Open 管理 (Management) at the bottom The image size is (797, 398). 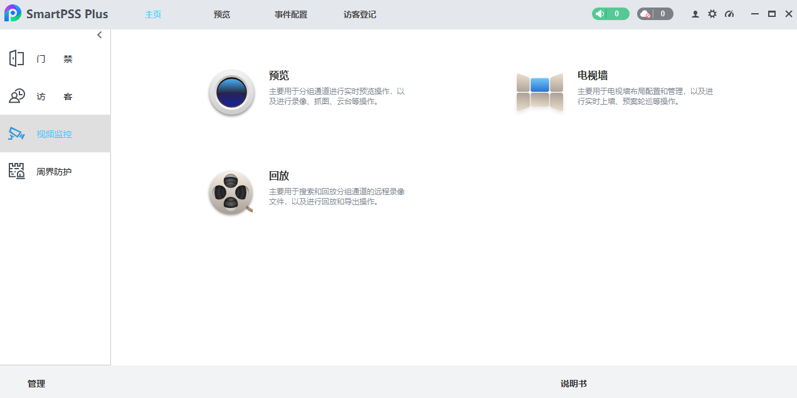point(36,383)
